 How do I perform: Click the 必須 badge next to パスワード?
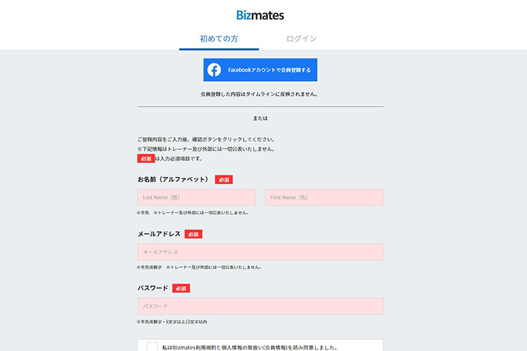[182, 288]
